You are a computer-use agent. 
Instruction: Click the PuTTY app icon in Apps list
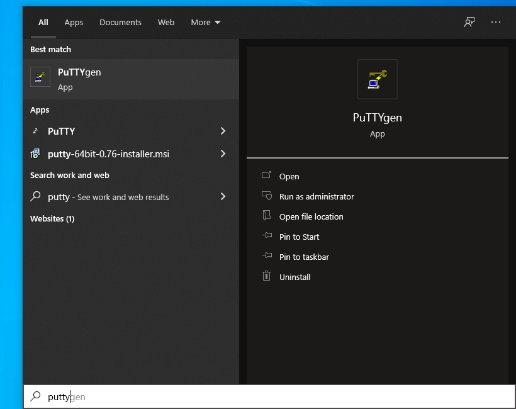35,132
